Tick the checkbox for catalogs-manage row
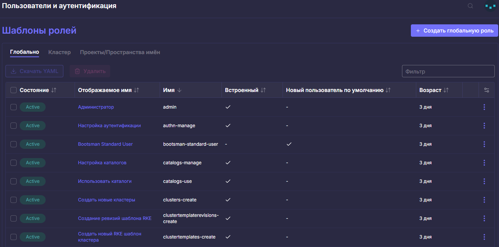This screenshot has height=247, width=499. 14,163
